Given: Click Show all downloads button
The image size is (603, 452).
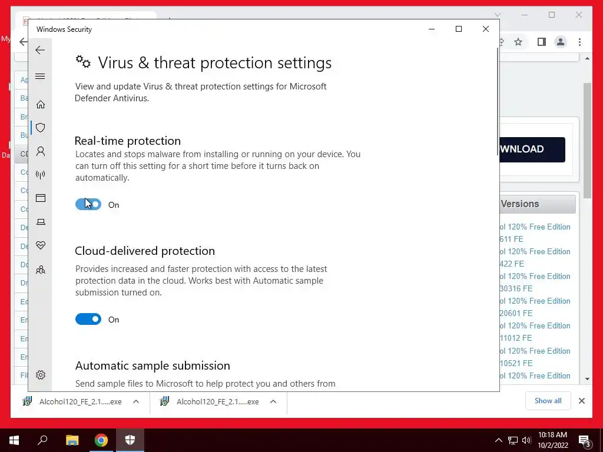Looking at the screenshot, I should point(548,401).
